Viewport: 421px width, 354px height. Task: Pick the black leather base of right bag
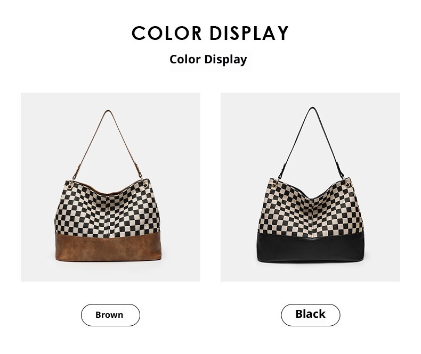[311, 247]
